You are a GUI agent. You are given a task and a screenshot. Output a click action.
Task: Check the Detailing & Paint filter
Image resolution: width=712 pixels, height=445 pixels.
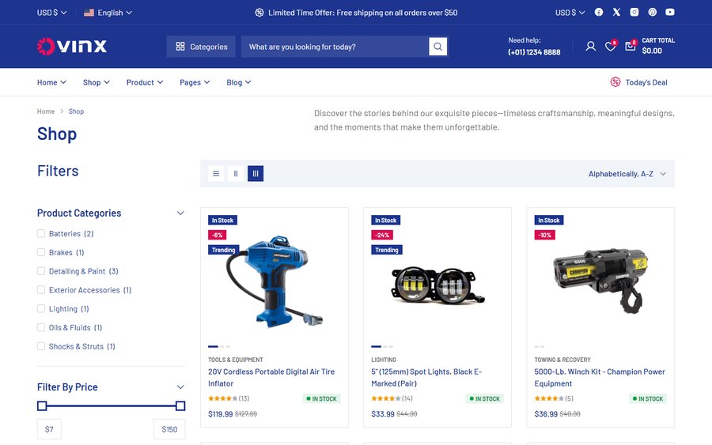click(x=41, y=271)
